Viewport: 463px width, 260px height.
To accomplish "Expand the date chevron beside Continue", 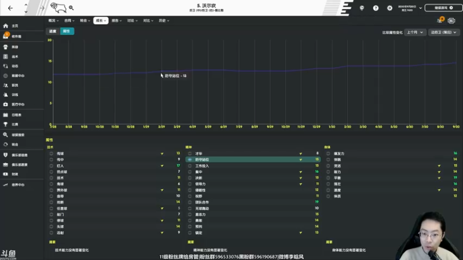I will [x=421, y=8].
